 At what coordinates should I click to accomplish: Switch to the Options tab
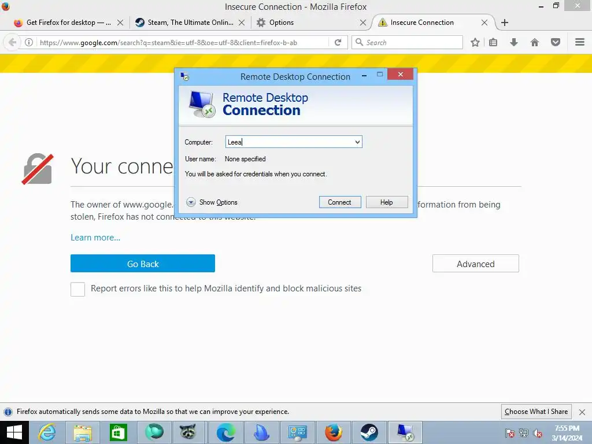[x=282, y=23]
